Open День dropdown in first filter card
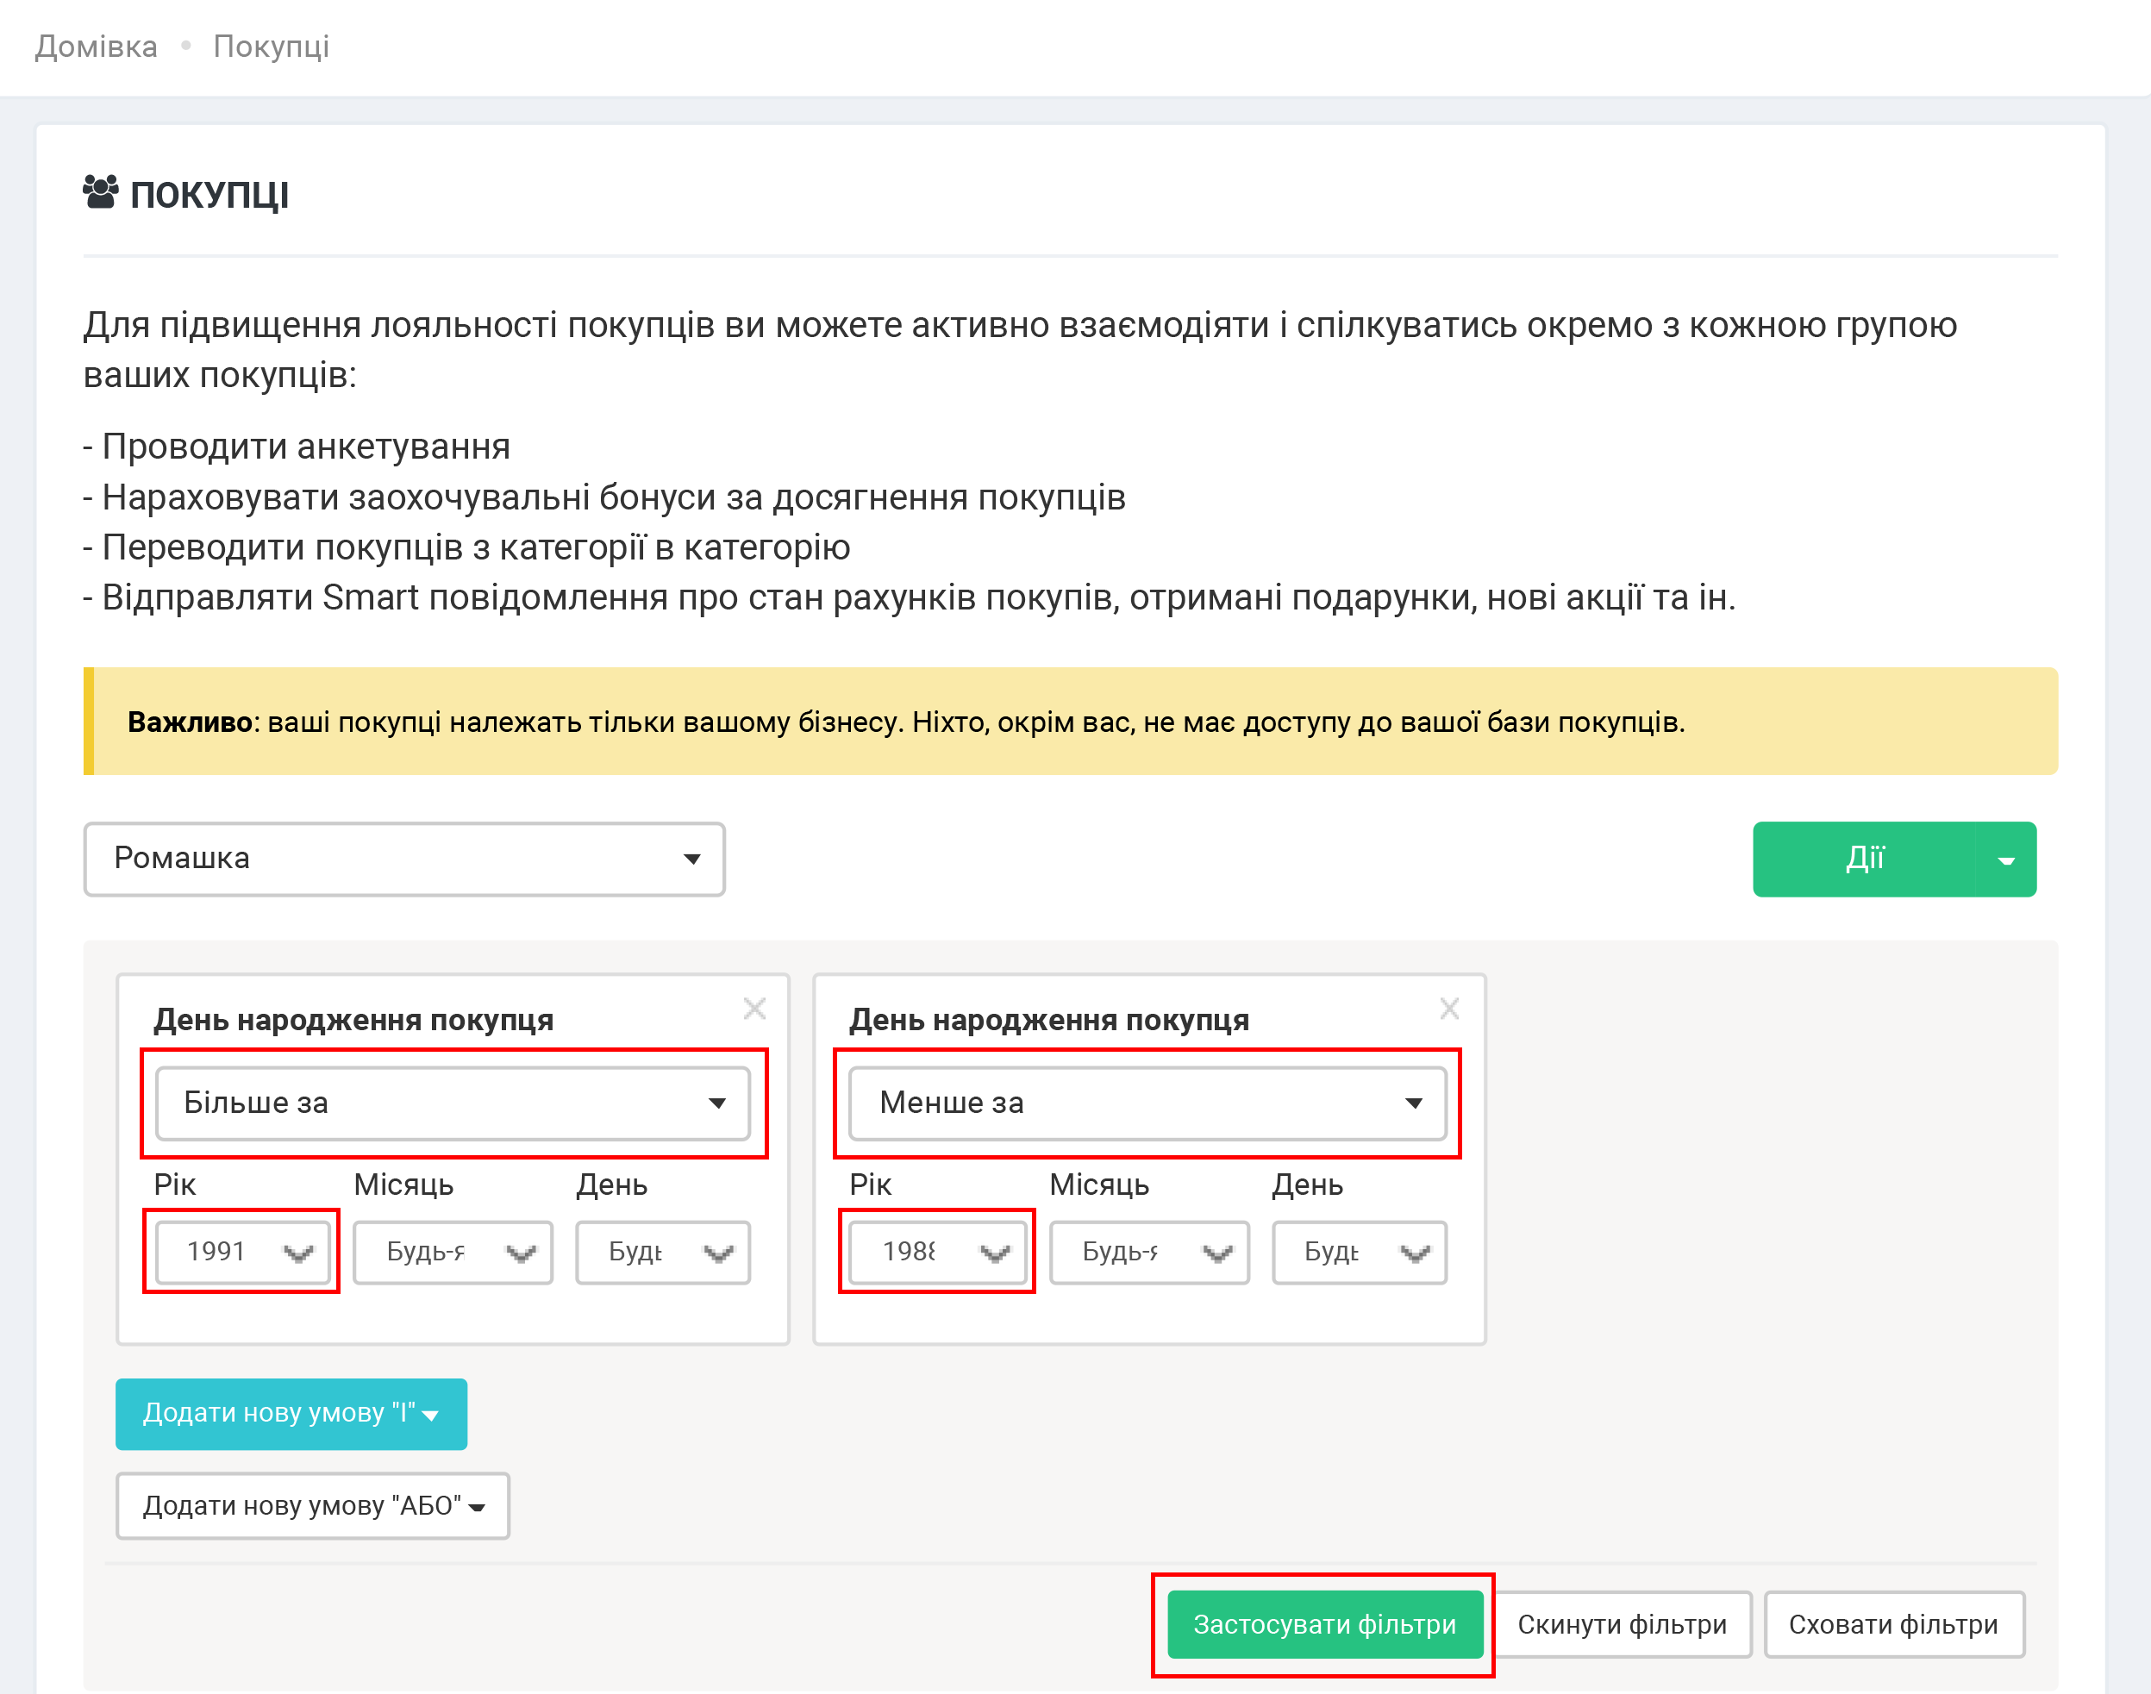 coord(662,1253)
